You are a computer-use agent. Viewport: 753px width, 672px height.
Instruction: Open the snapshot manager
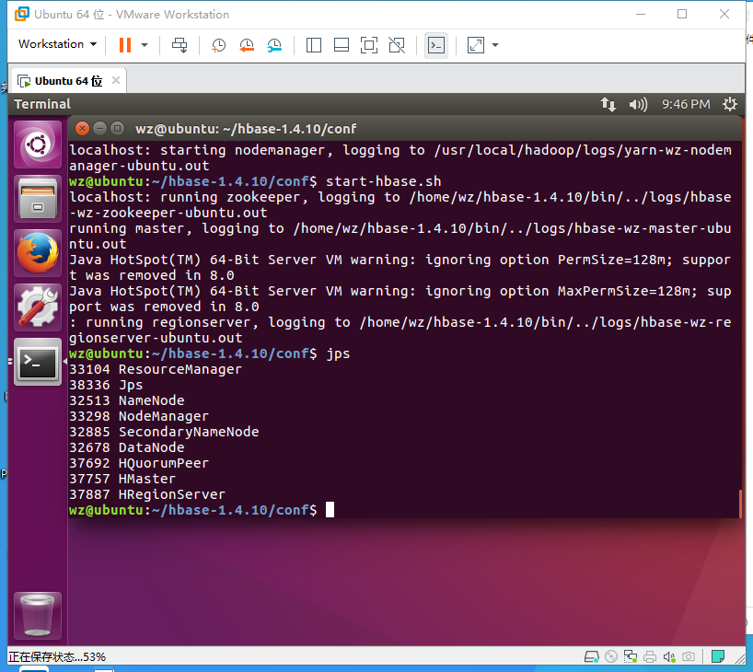point(274,45)
